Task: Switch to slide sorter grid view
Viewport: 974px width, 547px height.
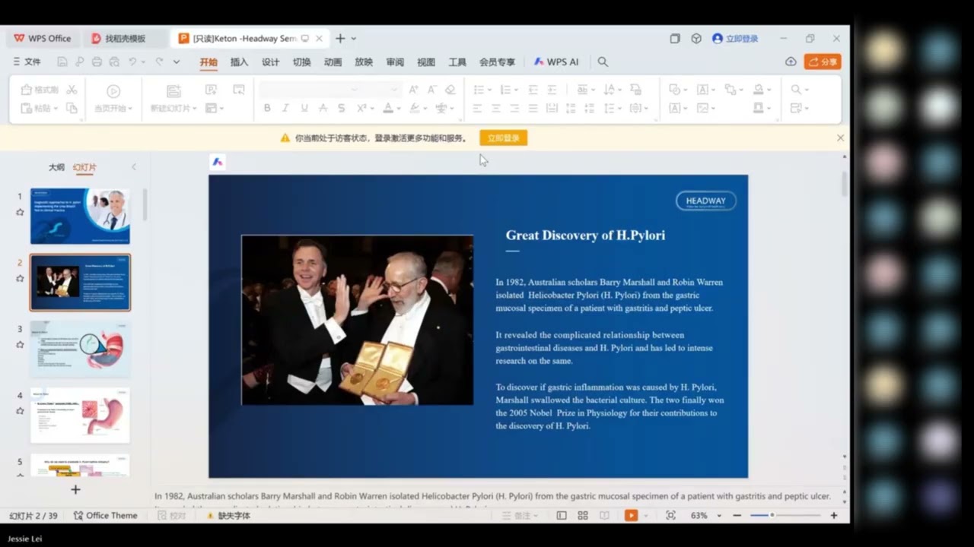Action: click(x=583, y=515)
